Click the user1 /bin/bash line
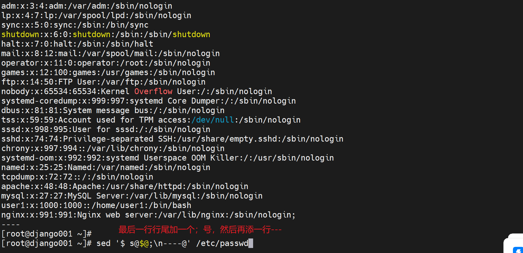The width and height of the screenshot is (523, 253). click(x=96, y=205)
